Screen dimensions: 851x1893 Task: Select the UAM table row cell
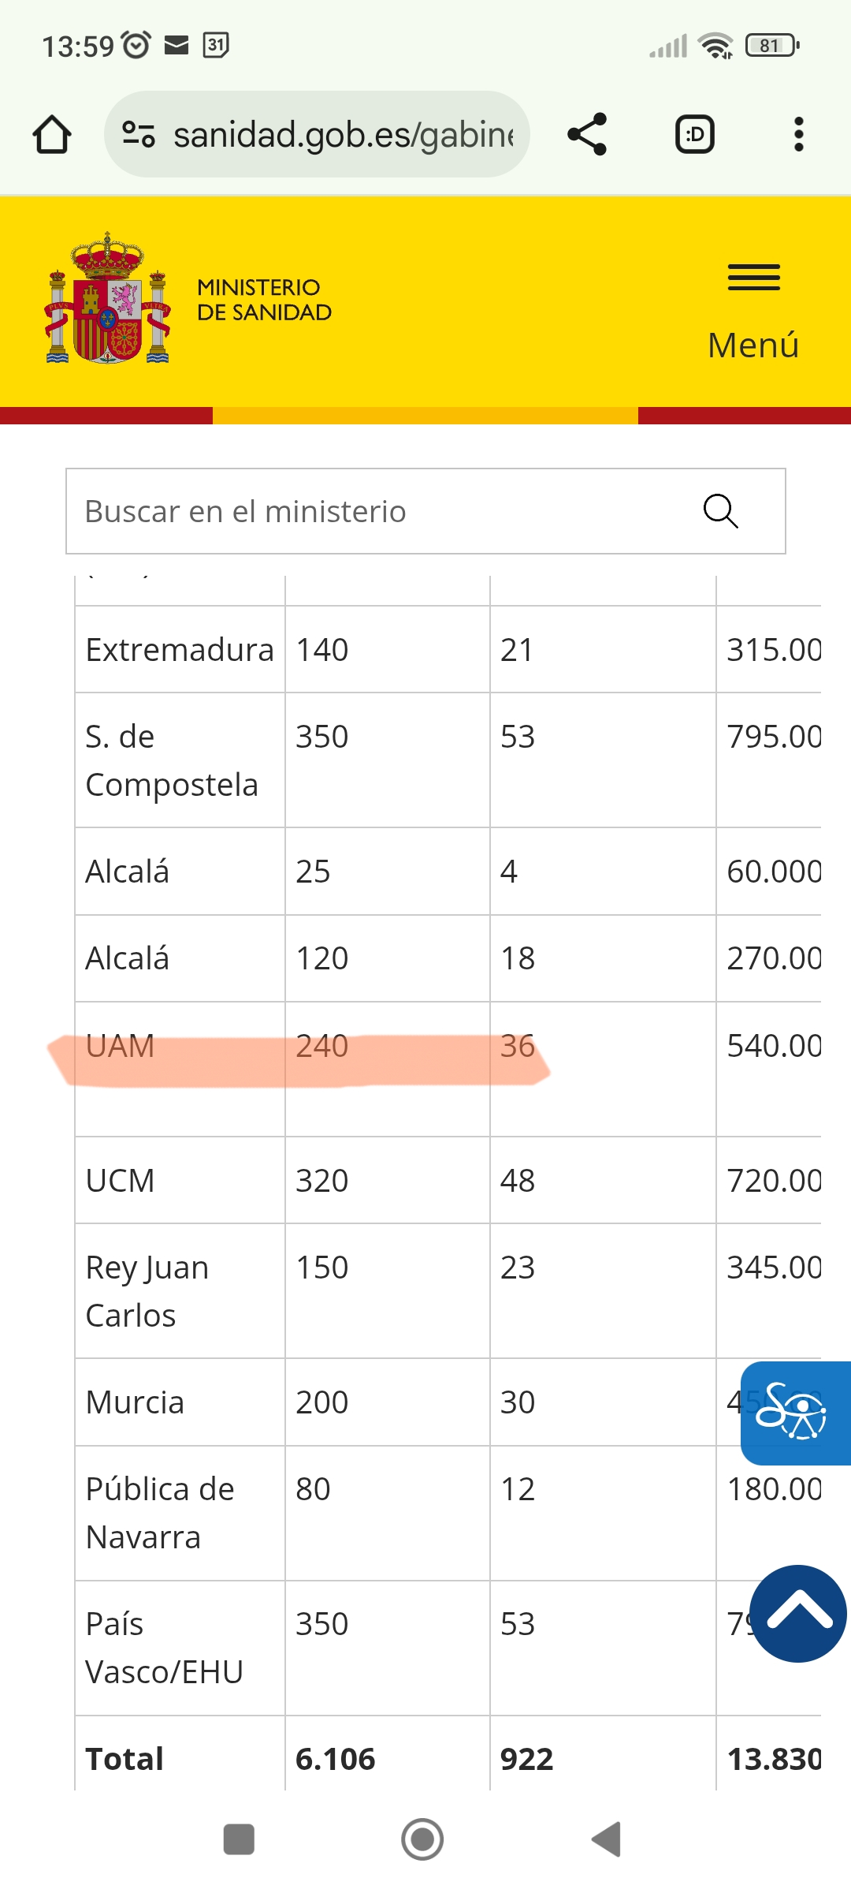[120, 1047]
